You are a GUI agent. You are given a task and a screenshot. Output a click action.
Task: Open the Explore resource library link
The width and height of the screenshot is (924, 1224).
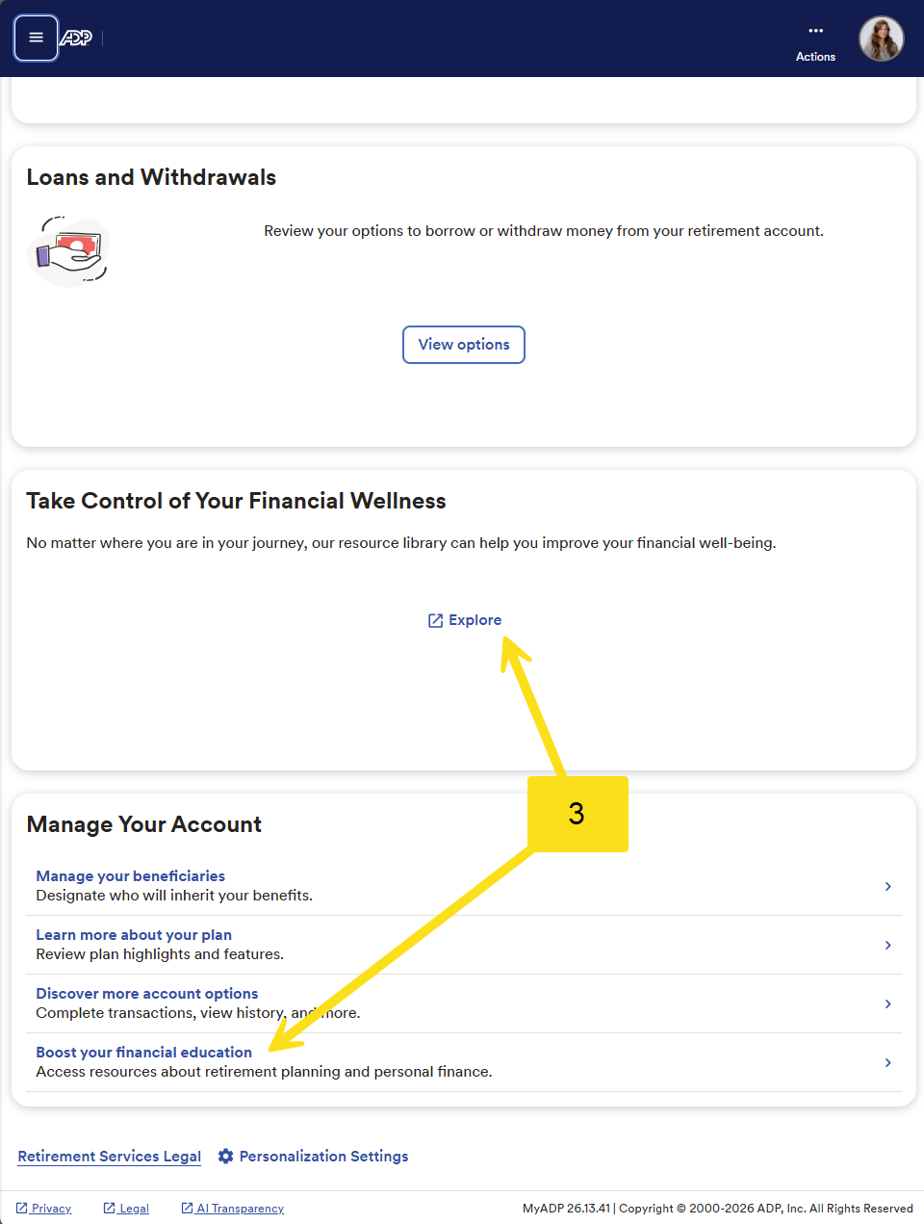475,620
